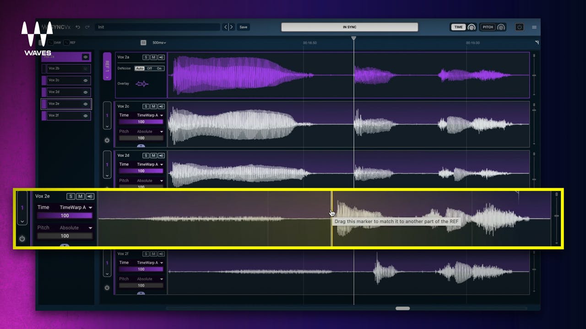Switch to TIME mode

tap(458, 27)
